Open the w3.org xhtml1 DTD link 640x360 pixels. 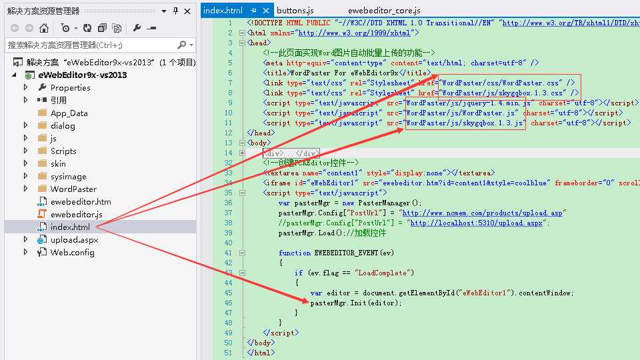(571, 23)
